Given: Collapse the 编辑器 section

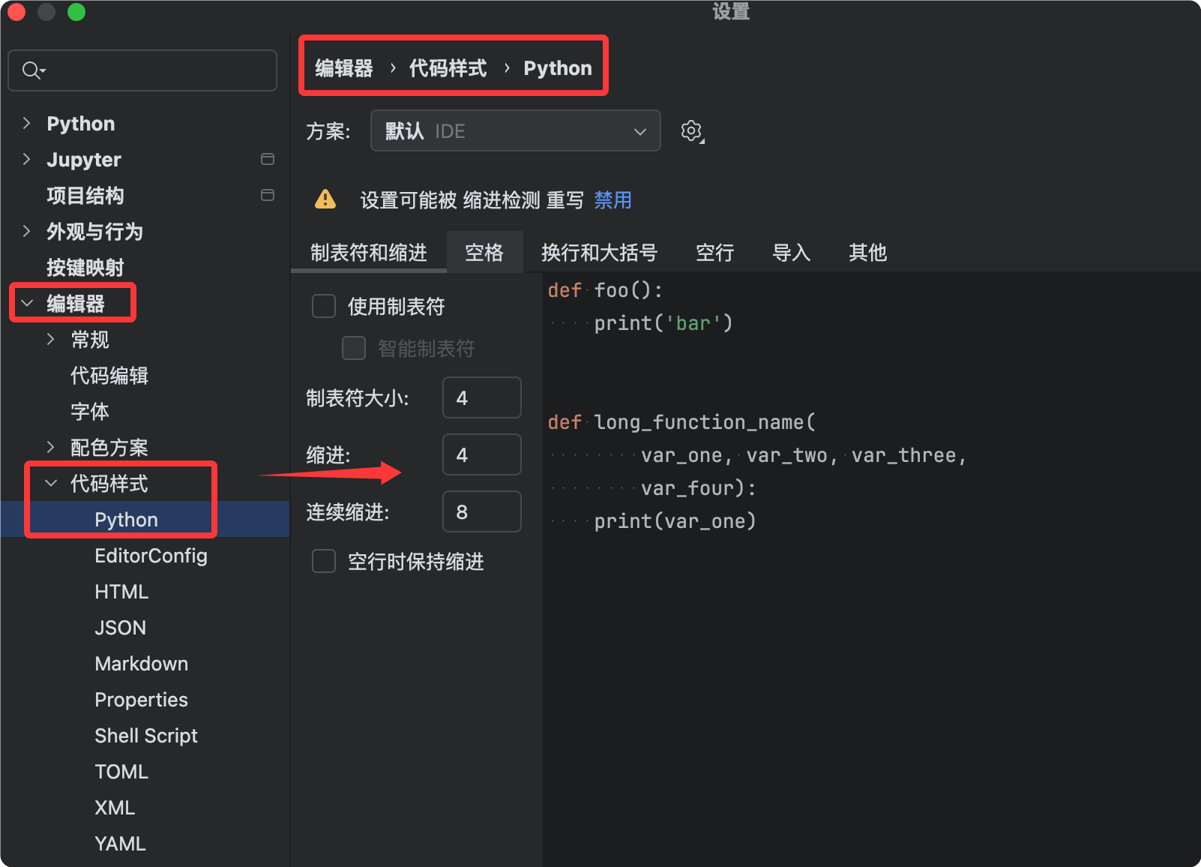Looking at the screenshot, I should pyautogui.click(x=27, y=303).
